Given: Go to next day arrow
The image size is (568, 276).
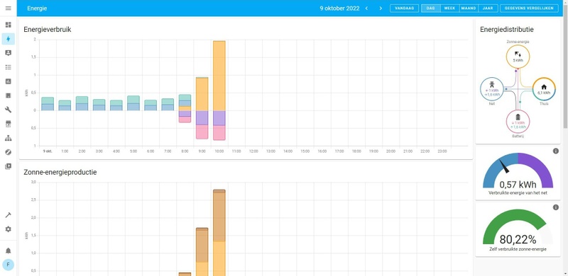Looking at the screenshot, I should click(x=381, y=8).
